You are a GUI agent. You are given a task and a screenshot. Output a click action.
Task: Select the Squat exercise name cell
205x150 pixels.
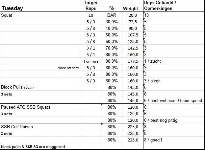pos(7,15)
